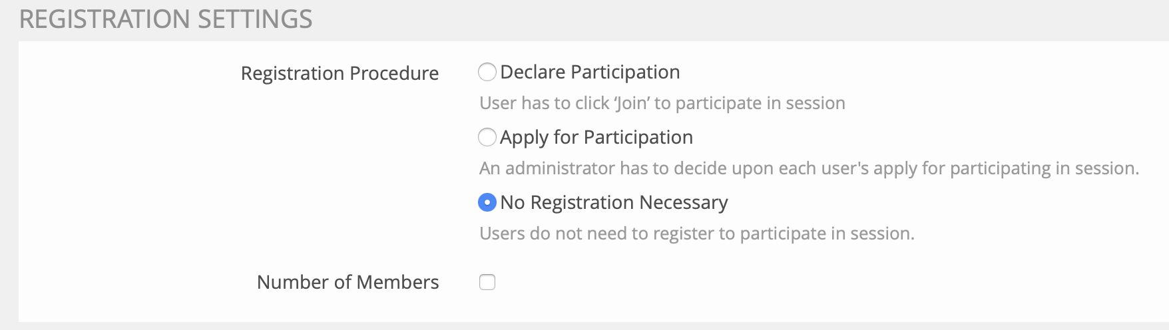The width and height of the screenshot is (1169, 330).
Task: Click the "Registration Procedure" field label
Action: pyautogui.click(x=340, y=73)
